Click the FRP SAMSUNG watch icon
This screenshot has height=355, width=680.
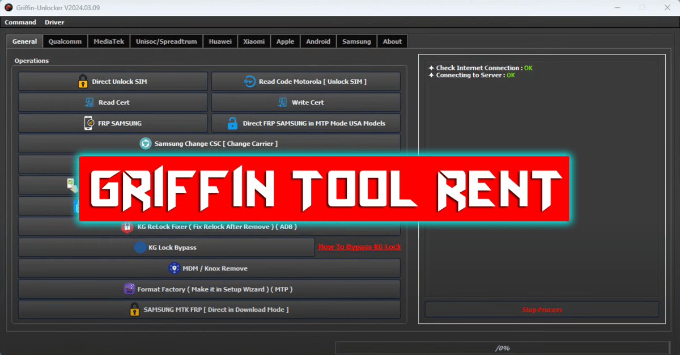(x=90, y=122)
